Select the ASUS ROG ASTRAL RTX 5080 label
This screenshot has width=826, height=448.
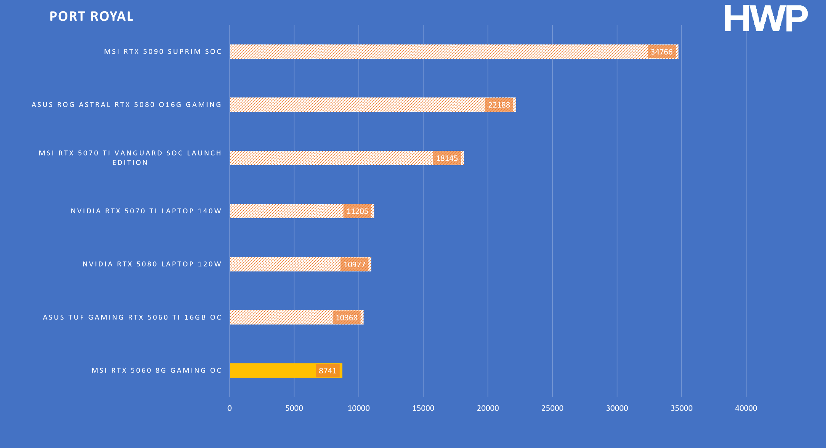tap(126, 105)
